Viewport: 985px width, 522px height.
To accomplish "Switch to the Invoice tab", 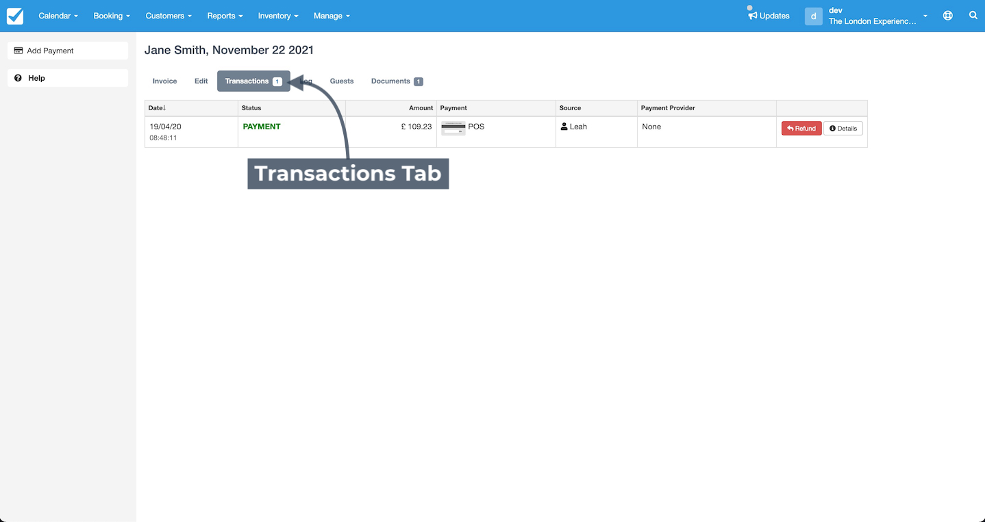I will tap(164, 81).
